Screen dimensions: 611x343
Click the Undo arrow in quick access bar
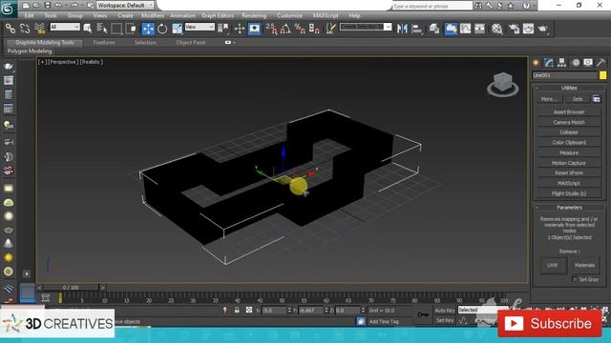[58, 6]
